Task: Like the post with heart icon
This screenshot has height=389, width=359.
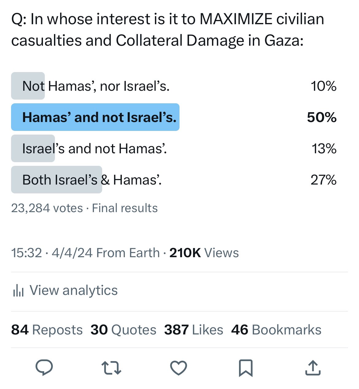Action: pos(179,368)
